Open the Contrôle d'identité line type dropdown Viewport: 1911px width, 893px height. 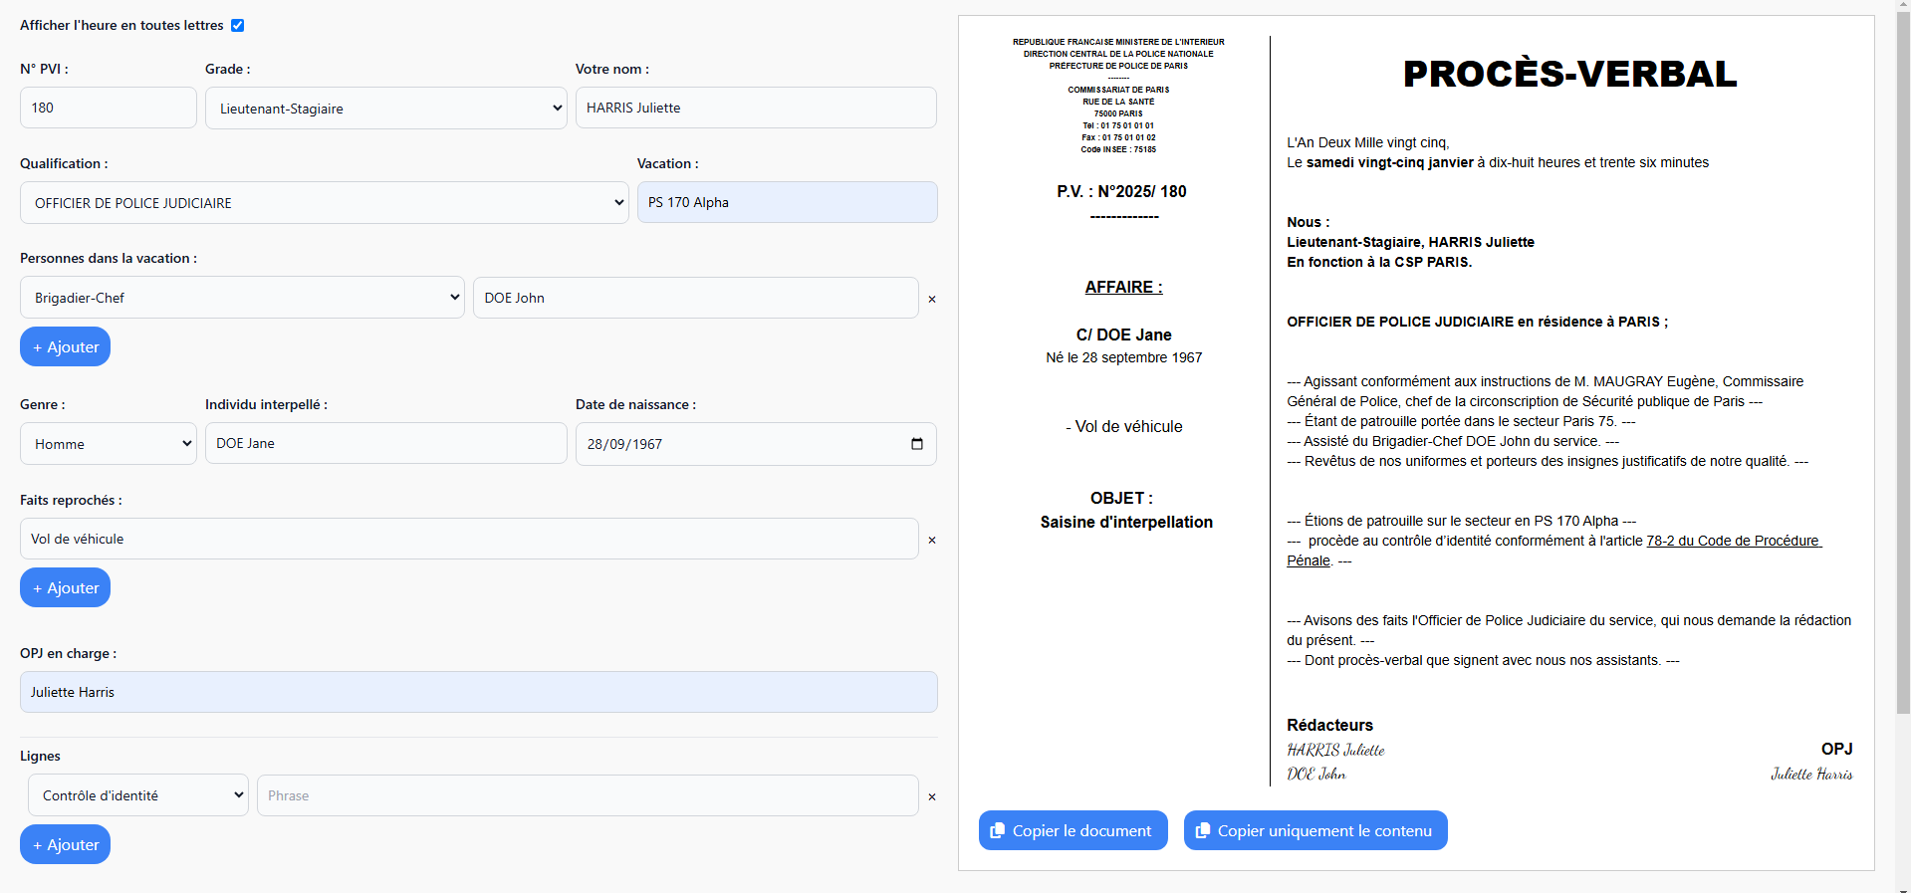(138, 795)
